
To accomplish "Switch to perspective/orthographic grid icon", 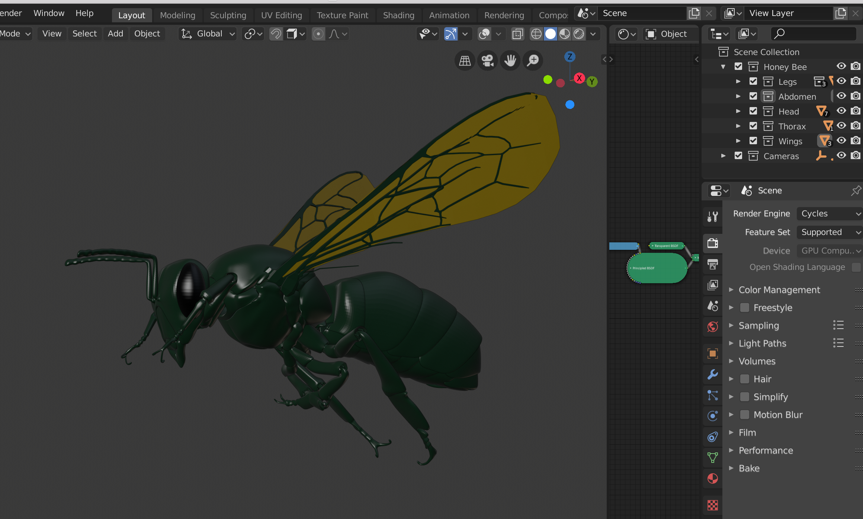I will [x=465, y=60].
